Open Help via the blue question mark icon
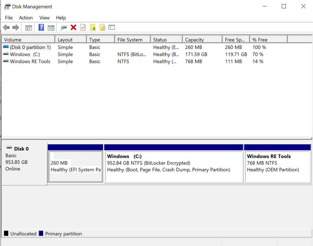This screenshot has width=313, height=246. pos(41,27)
